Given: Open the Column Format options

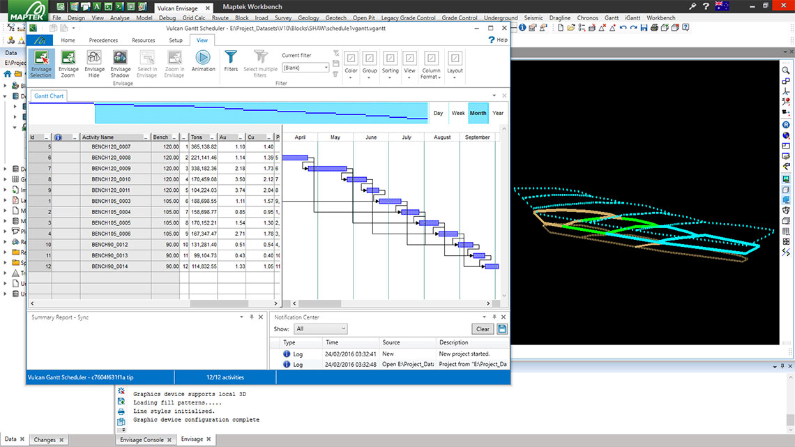Looking at the screenshot, I should click(x=431, y=65).
